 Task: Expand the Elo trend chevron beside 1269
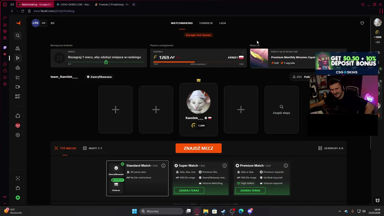pyautogui.click(x=178, y=57)
